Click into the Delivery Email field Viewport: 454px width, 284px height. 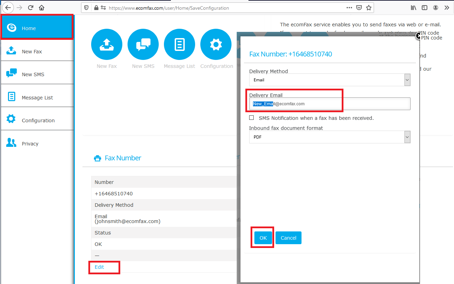point(330,104)
